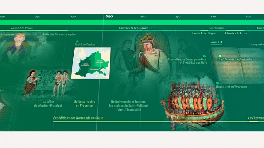Click the dot above Cantilène de Sainte-Eulalie
This screenshot has width=264, height=148.
pyautogui.click(x=220, y=56)
